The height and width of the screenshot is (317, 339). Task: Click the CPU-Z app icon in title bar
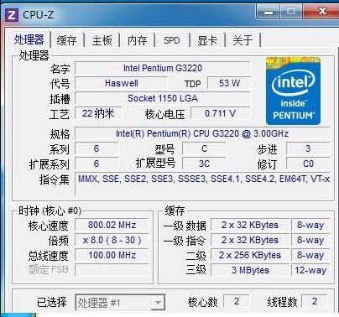point(12,15)
